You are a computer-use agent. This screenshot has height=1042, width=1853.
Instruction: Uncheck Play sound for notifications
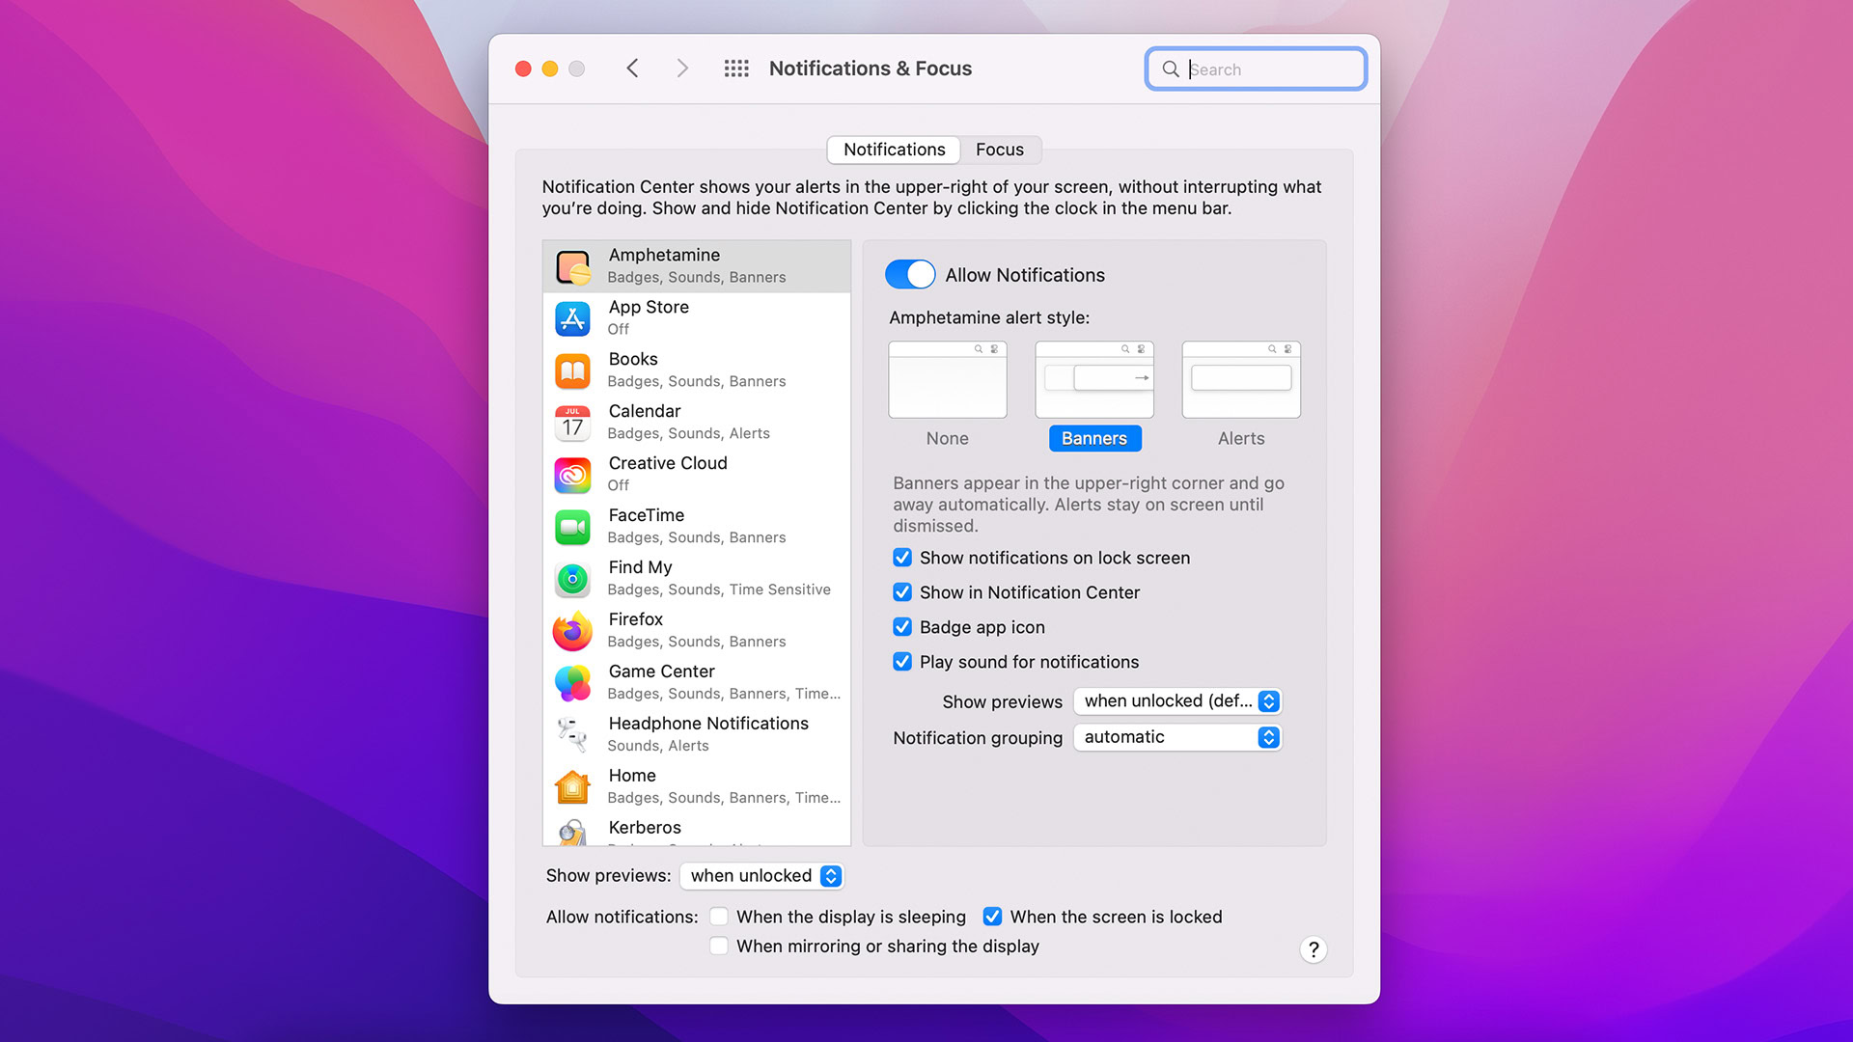click(x=902, y=662)
